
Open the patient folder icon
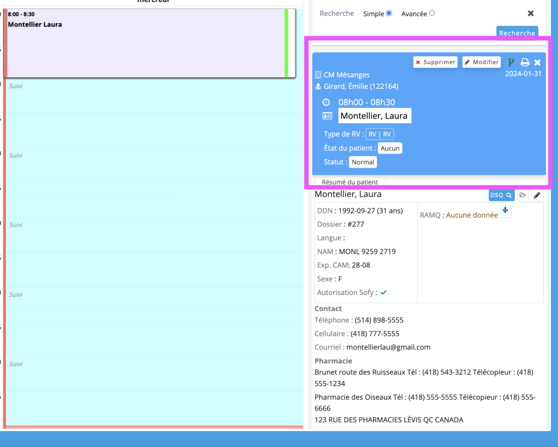point(523,195)
